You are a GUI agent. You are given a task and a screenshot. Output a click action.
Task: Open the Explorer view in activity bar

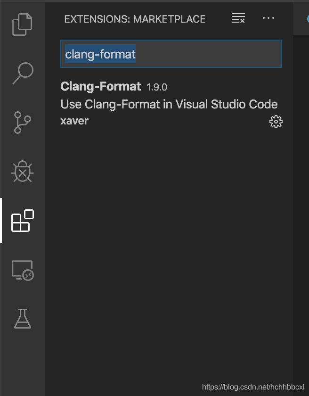23,25
